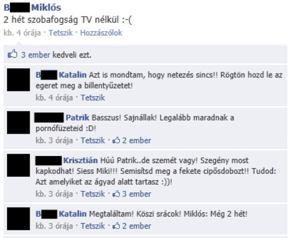Click thumbs-up icon on Krisztián's comment

117,193
